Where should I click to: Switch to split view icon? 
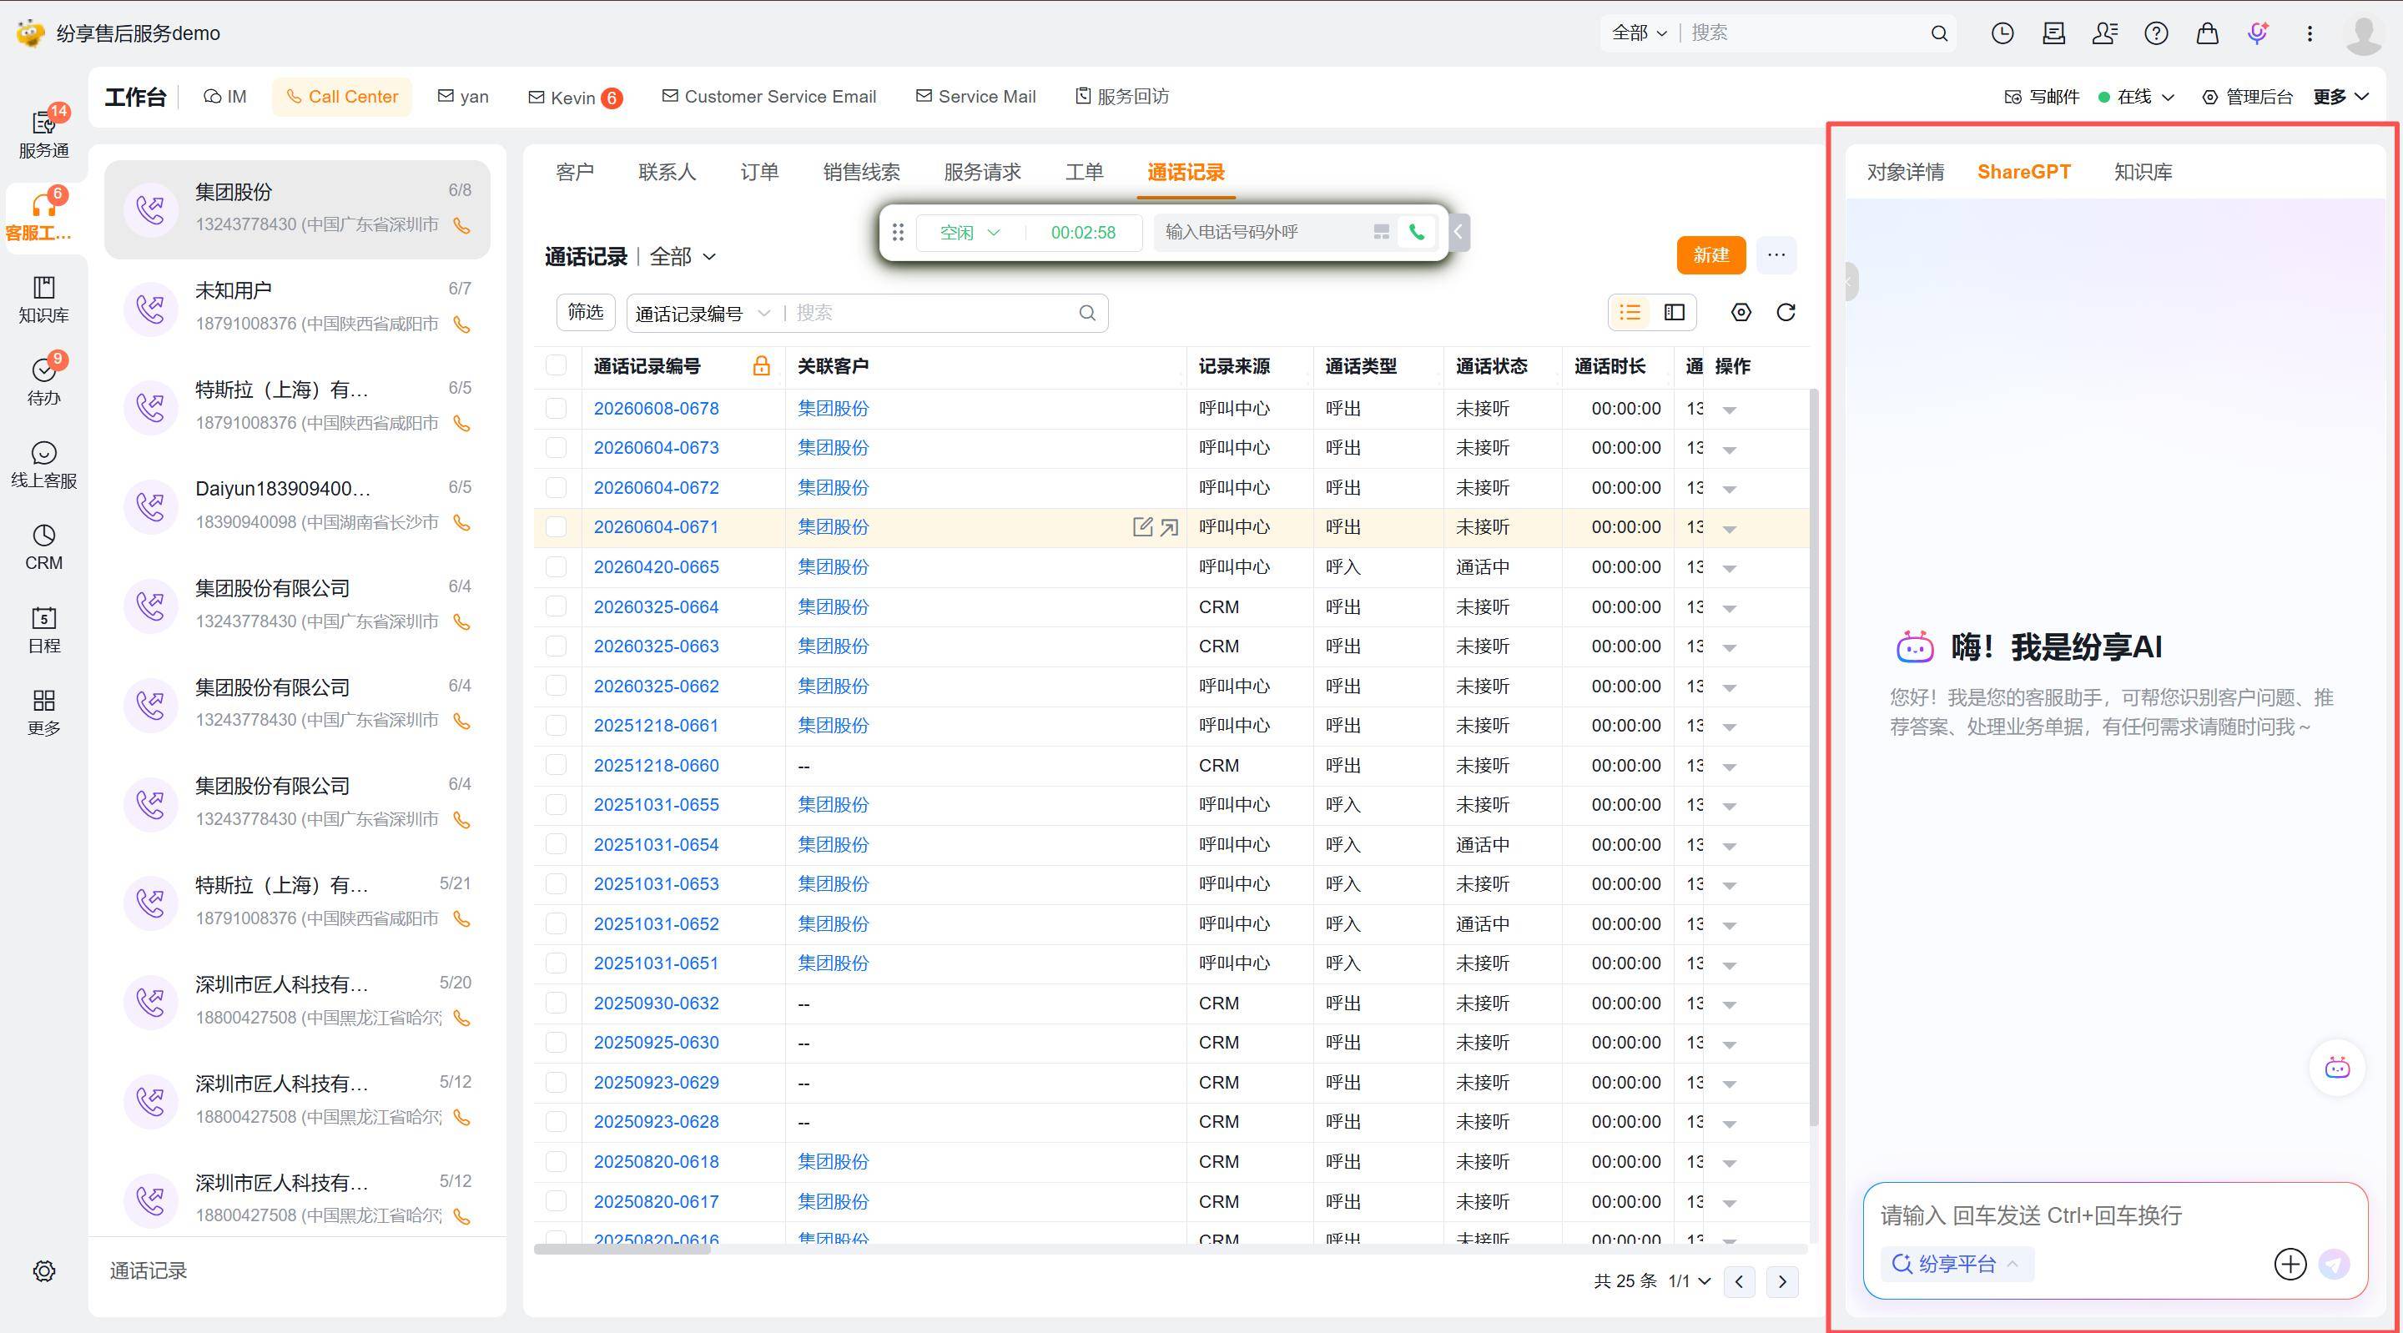click(x=1675, y=313)
